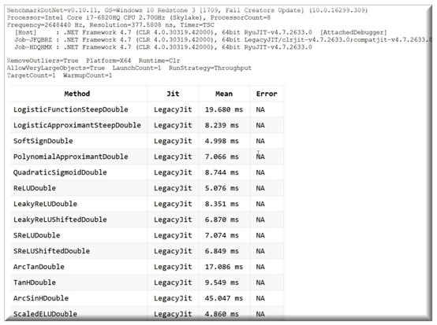The height and width of the screenshot is (325, 437).
Task: Click the 8.239 ms mean value
Action: pos(222,125)
